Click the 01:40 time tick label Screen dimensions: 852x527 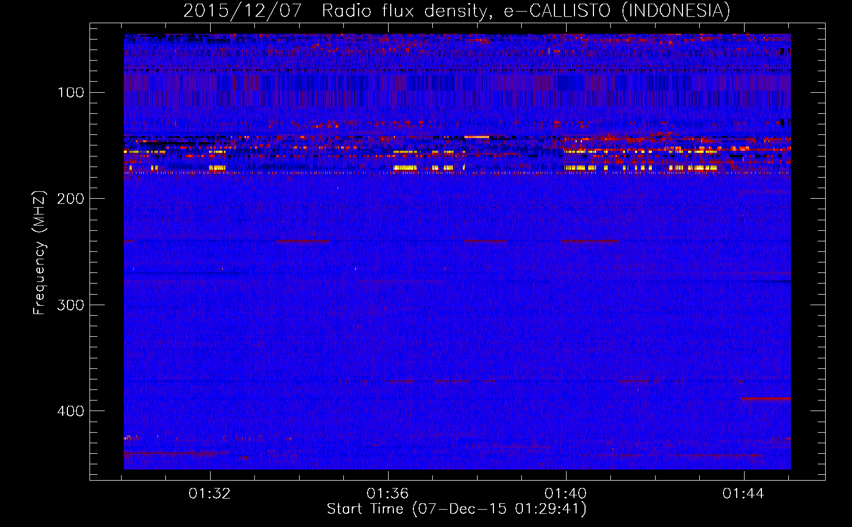coord(566,494)
